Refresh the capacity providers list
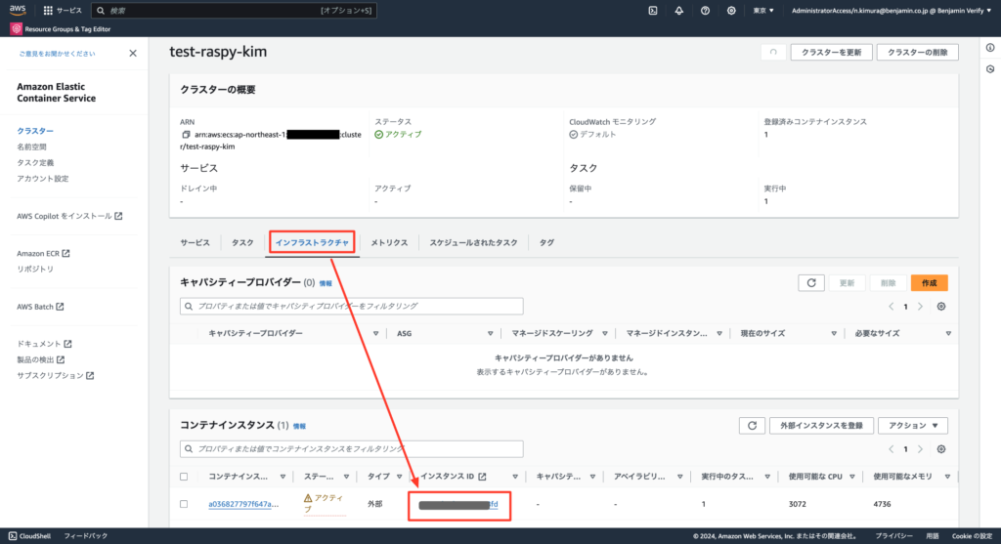The width and height of the screenshot is (1001, 544). click(x=811, y=282)
